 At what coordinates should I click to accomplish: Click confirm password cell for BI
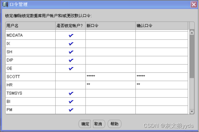(x=162, y=102)
